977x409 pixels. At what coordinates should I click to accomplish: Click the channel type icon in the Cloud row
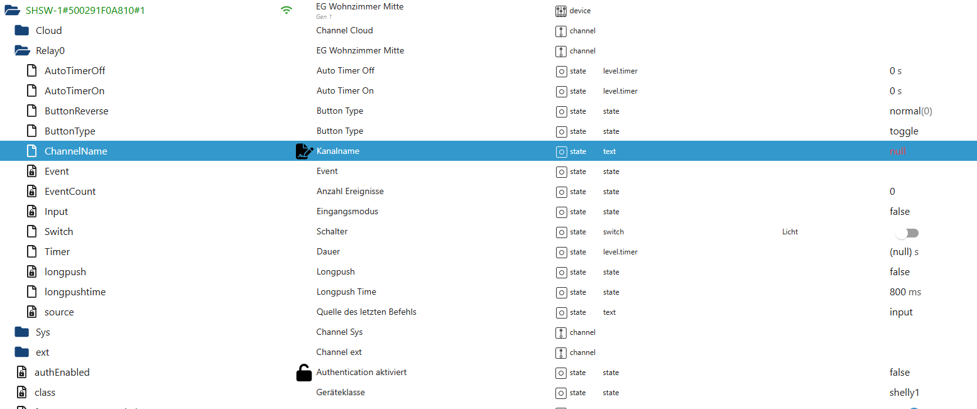click(561, 31)
